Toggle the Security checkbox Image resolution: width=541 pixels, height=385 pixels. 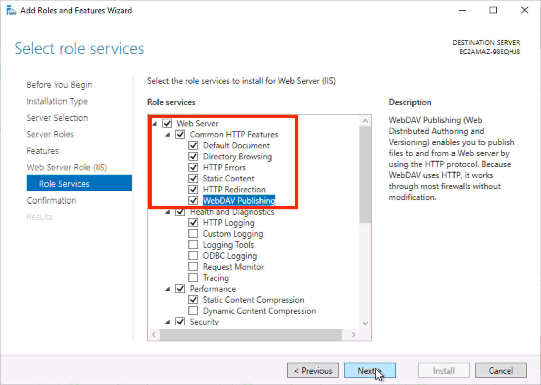click(180, 322)
